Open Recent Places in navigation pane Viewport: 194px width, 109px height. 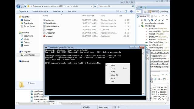[x=28, y=26]
